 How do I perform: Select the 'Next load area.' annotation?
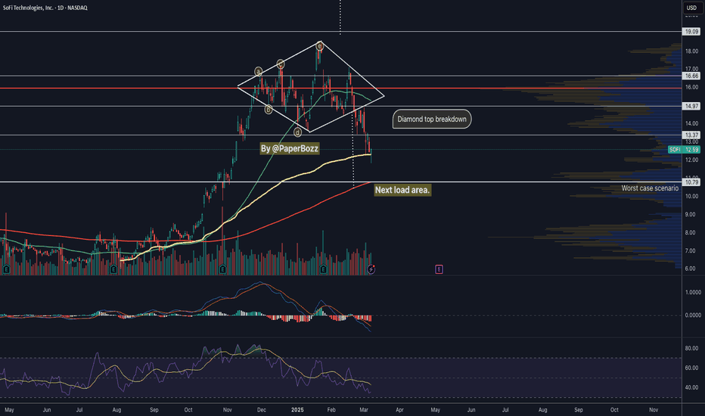coord(402,191)
